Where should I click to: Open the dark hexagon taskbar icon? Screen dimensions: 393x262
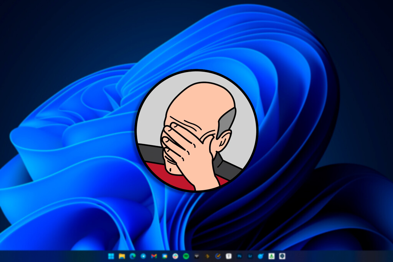(x=282, y=256)
